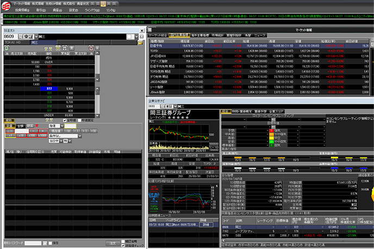374x249 pixels.
Task: Click the order board vertical scrollbar down arrow
Action: pos(97,115)
